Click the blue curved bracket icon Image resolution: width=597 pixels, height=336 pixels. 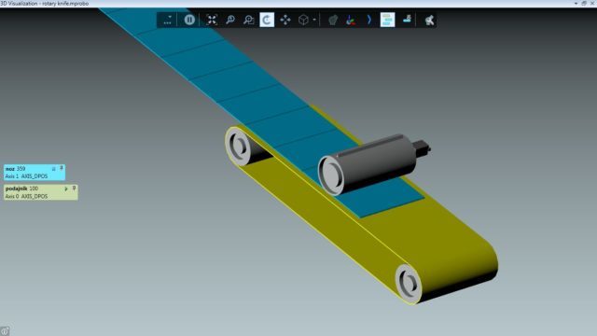(x=369, y=20)
